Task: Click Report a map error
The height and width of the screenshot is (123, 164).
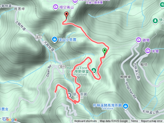Action: pos(152,121)
